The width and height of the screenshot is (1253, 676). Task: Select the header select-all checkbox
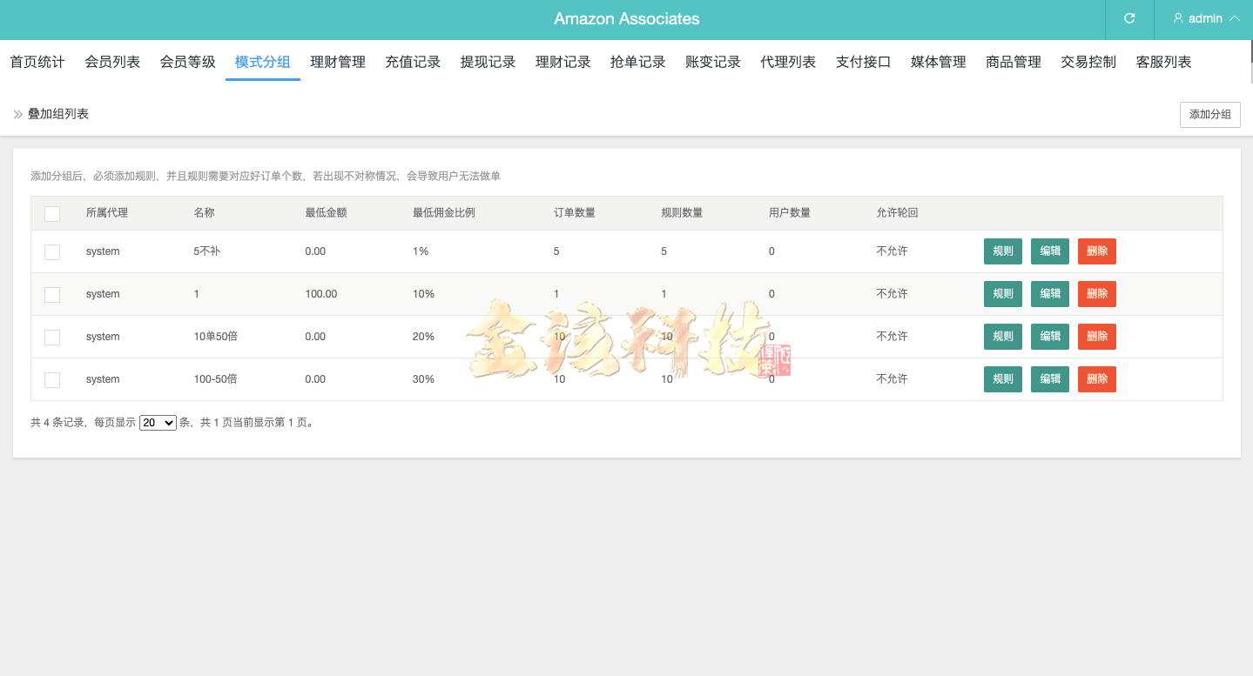[51, 213]
